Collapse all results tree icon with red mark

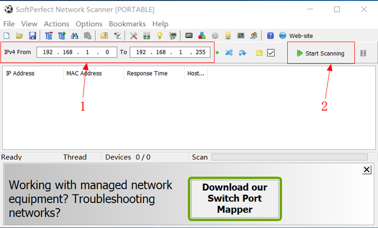[x=49, y=35]
